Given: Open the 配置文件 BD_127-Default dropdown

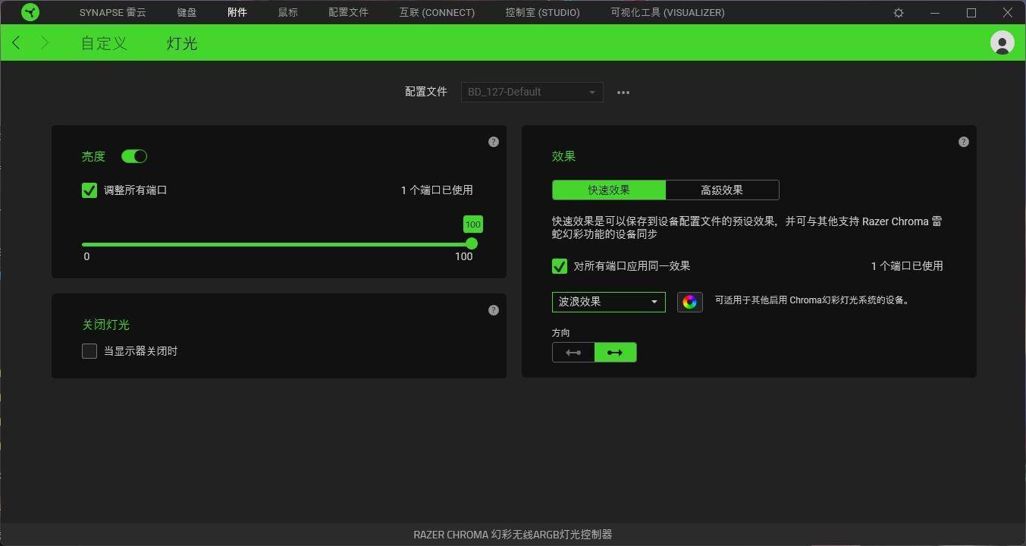Looking at the screenshot, I should [x=532, y=92].
